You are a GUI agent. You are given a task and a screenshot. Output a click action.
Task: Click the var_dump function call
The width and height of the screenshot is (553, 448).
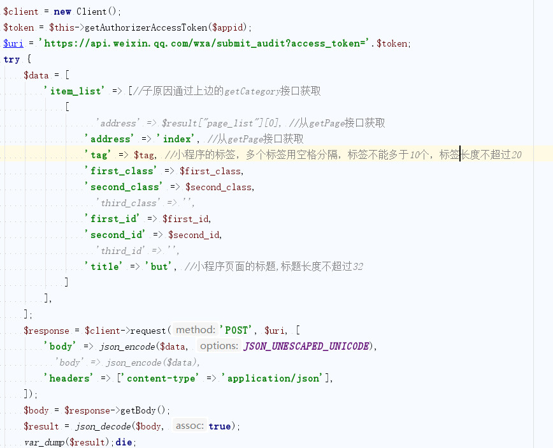click(x=45, y=442)
